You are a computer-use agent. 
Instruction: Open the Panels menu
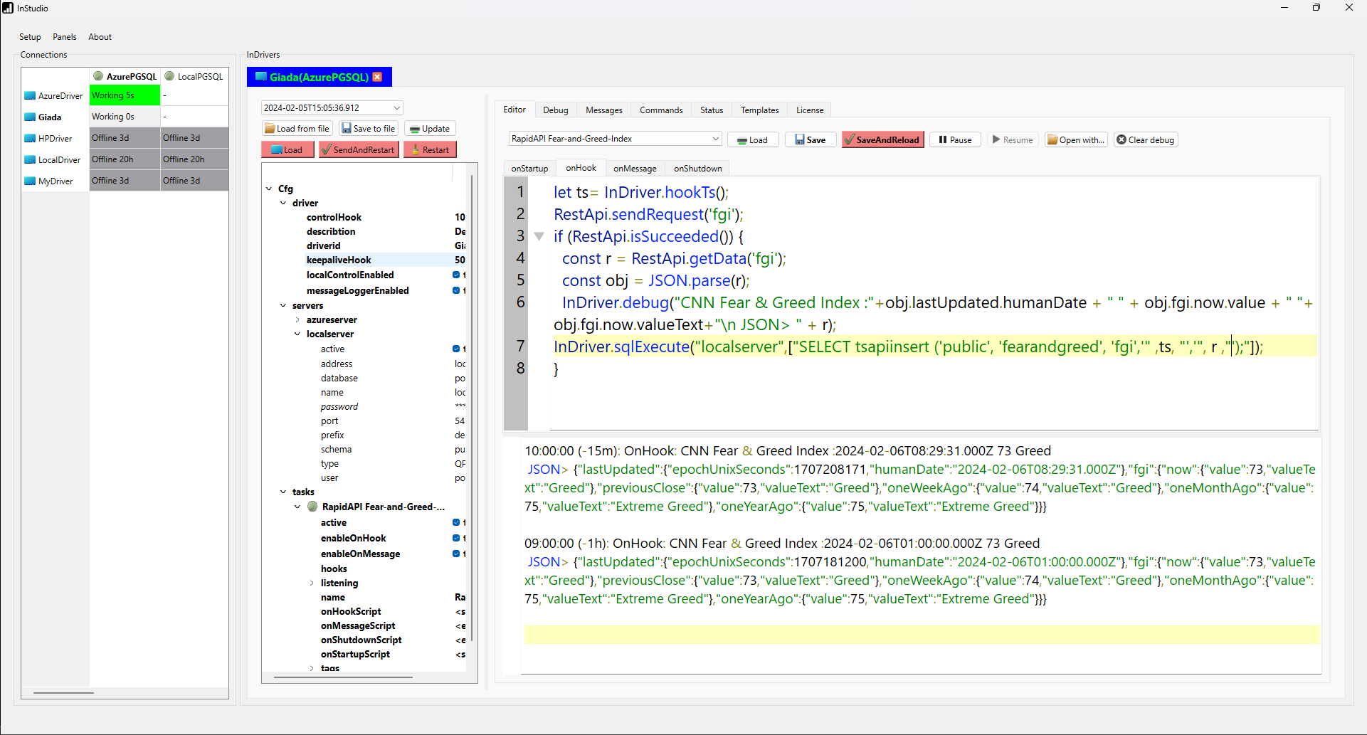click(65, 37)
